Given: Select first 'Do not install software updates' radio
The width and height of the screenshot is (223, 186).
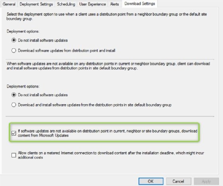Looking at the screenshot, I should click(x=14, y=40).
